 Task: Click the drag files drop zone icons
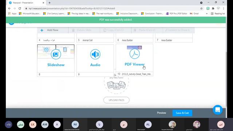coord(116,85)
